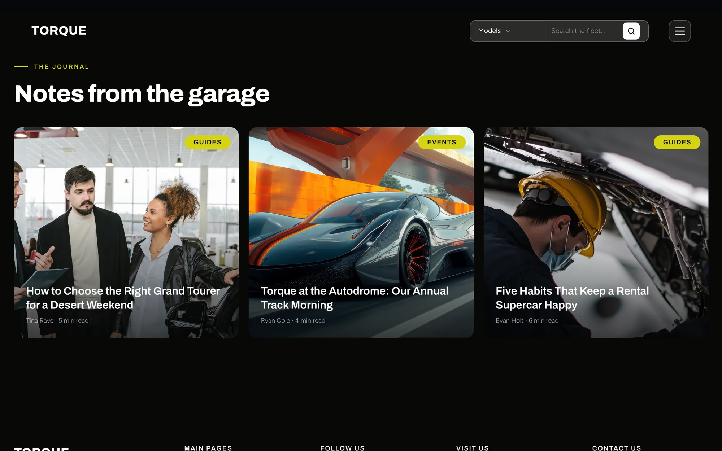Click the GUIDES badge on Grand Tourer card
Image resolution: width=722 pixels, height=451 pixels.
(x=208, y=142)
